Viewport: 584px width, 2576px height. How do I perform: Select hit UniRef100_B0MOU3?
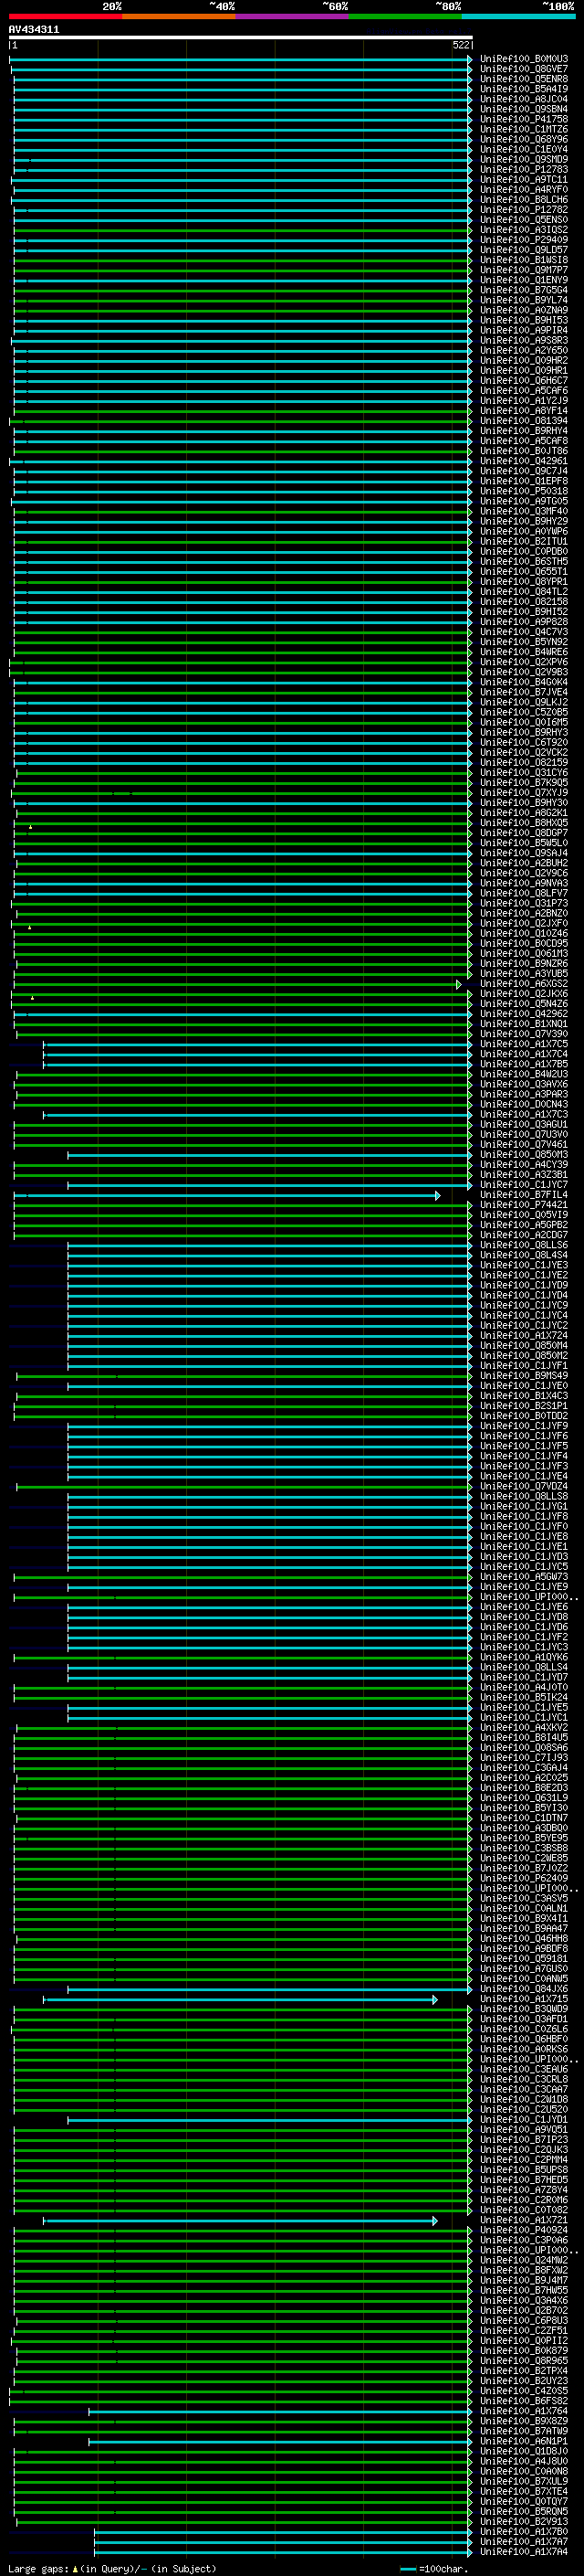[523, 59]
